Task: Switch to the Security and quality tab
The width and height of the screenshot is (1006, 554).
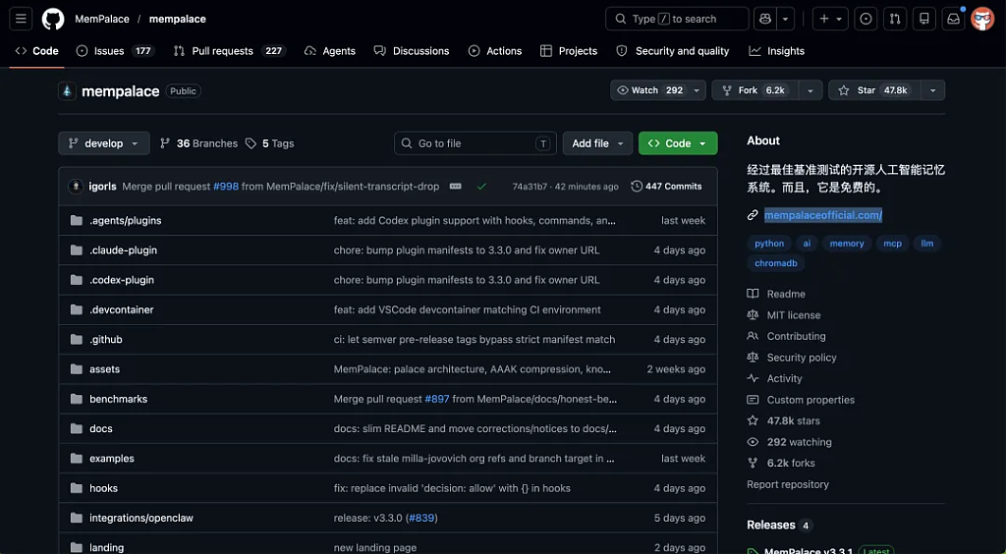Action: [672, 51]
